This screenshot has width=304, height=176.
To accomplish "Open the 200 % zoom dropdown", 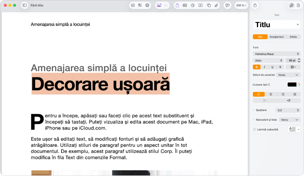I will (241, 6).
